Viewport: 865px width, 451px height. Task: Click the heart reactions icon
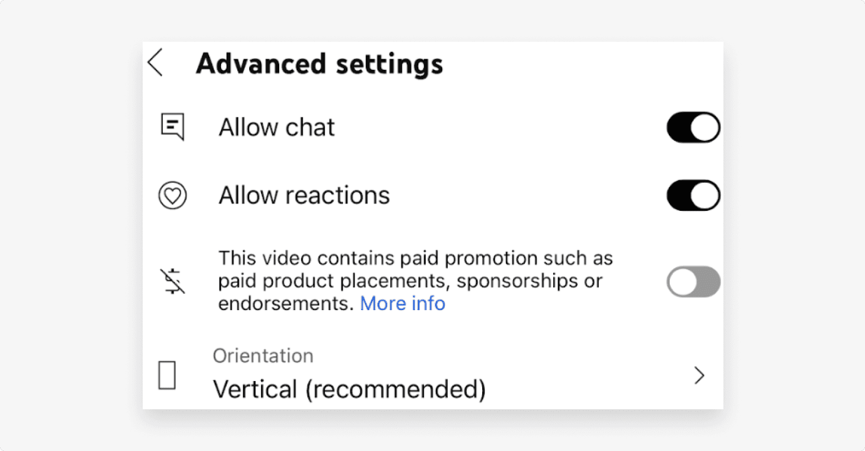(172, 196)
